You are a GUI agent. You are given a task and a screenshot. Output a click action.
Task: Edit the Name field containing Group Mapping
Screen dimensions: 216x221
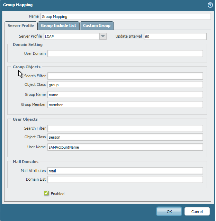click(x=126, y=17)
